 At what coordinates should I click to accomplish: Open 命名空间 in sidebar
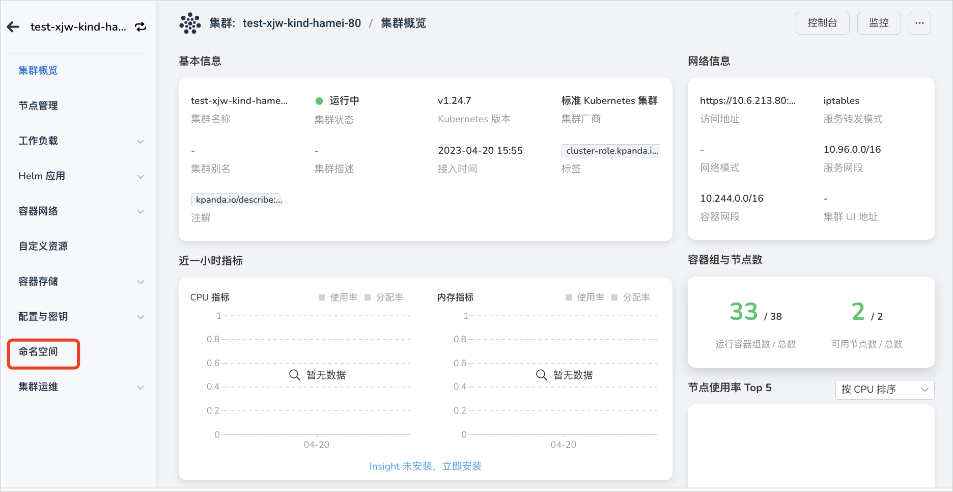[38, 351]
